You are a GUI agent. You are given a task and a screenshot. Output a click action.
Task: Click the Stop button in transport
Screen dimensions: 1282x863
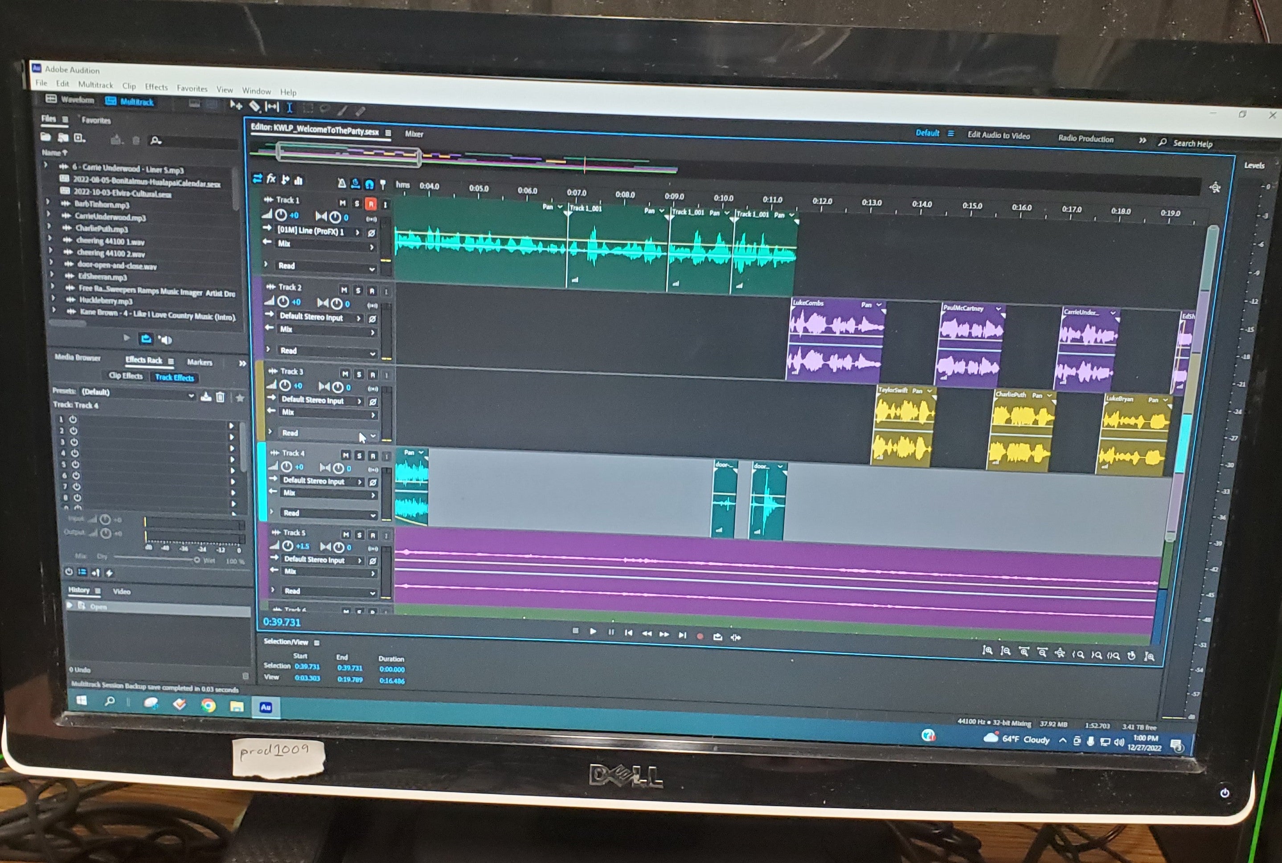[x=575, y=631]
